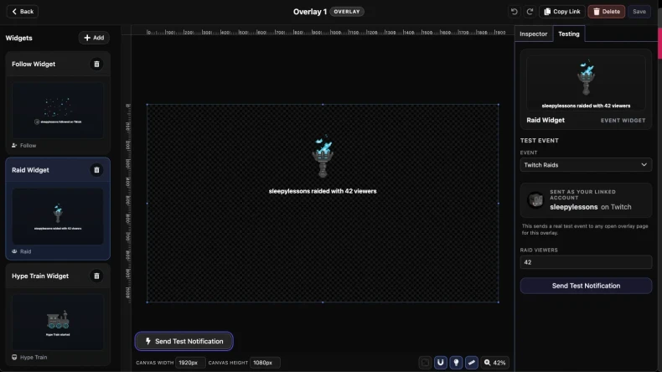Add a new widget with Add button
The height and width of the screenshot is (372, 662).
click(94, 38)
